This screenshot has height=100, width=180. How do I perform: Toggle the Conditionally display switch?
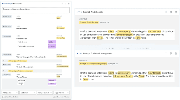pos(4,97)
